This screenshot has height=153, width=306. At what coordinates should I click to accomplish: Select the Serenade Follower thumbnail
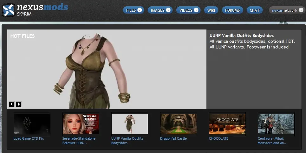(x=81, y=124)
